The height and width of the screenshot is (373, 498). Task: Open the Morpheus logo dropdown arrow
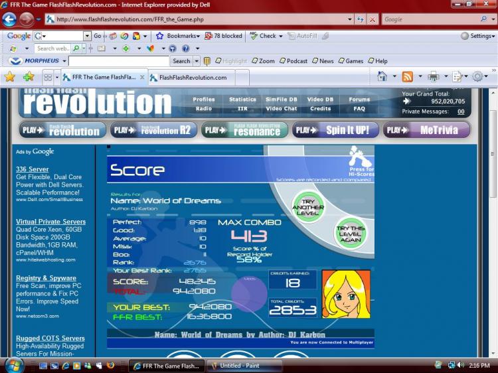pos(64,61)
